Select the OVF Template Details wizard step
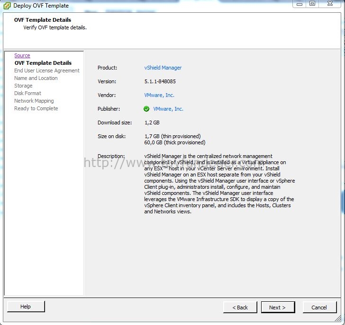 tap(43, 63)
